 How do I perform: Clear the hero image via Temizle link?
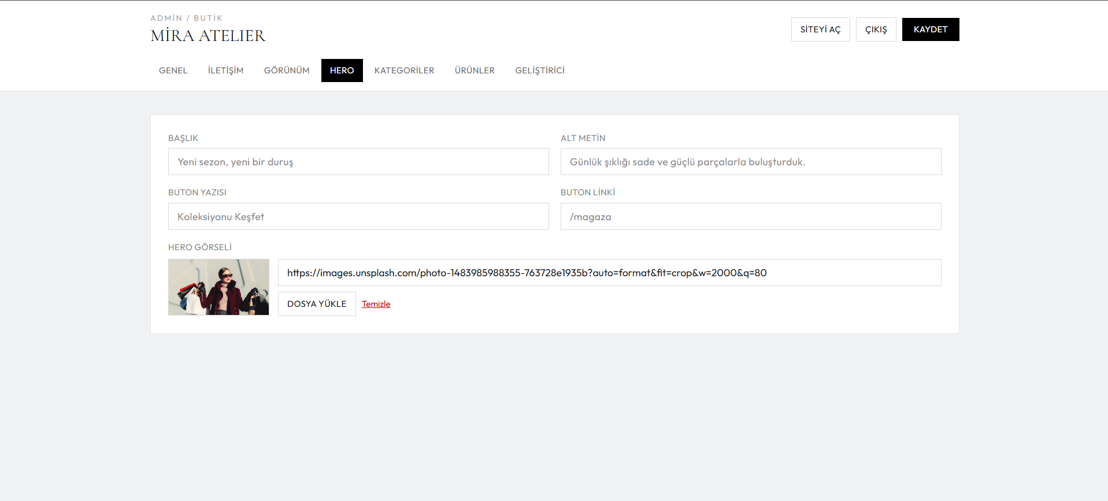pos(376,304)
